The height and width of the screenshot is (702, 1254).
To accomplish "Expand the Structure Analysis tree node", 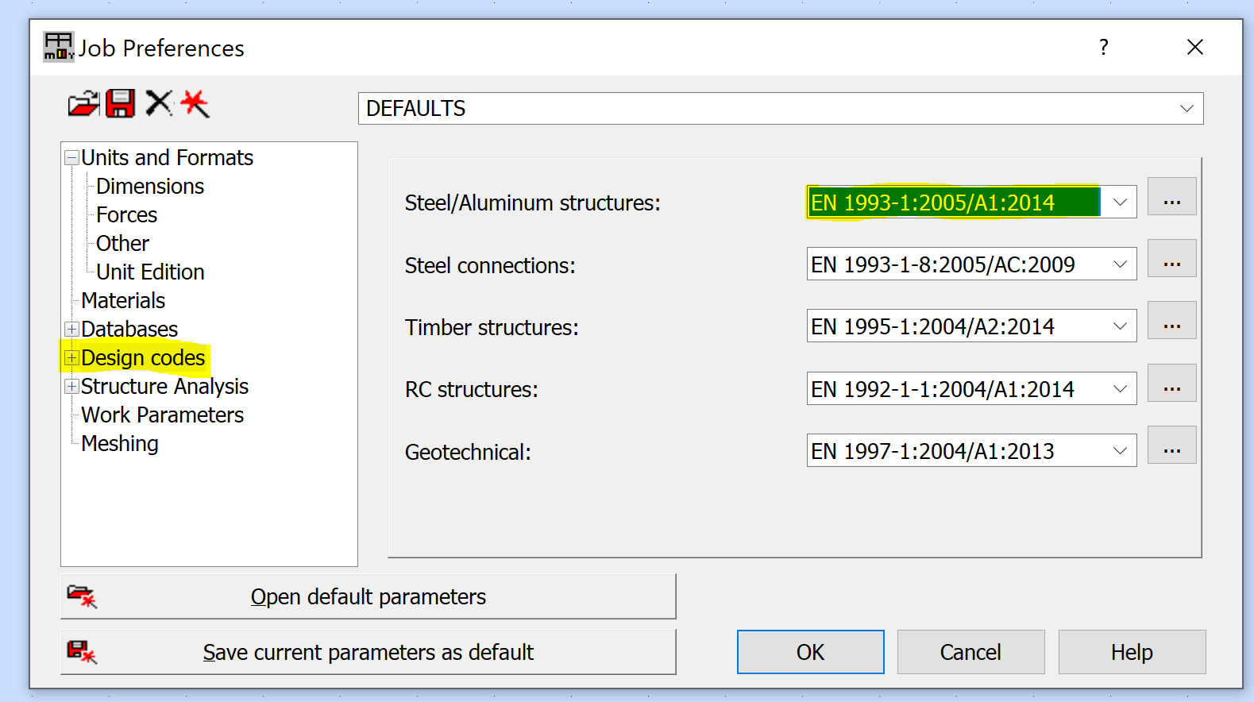I will tap(71, 386).
